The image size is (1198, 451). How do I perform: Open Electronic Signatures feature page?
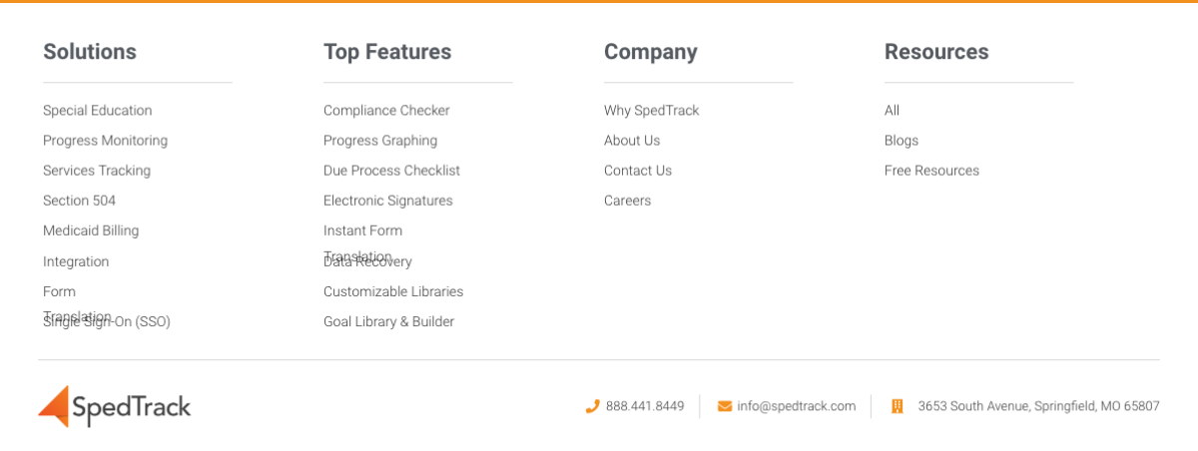tap(388, 201)
